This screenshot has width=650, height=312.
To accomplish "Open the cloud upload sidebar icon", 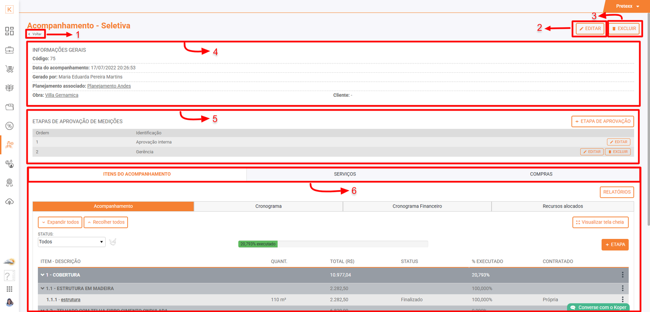I will tap(9, 201).
